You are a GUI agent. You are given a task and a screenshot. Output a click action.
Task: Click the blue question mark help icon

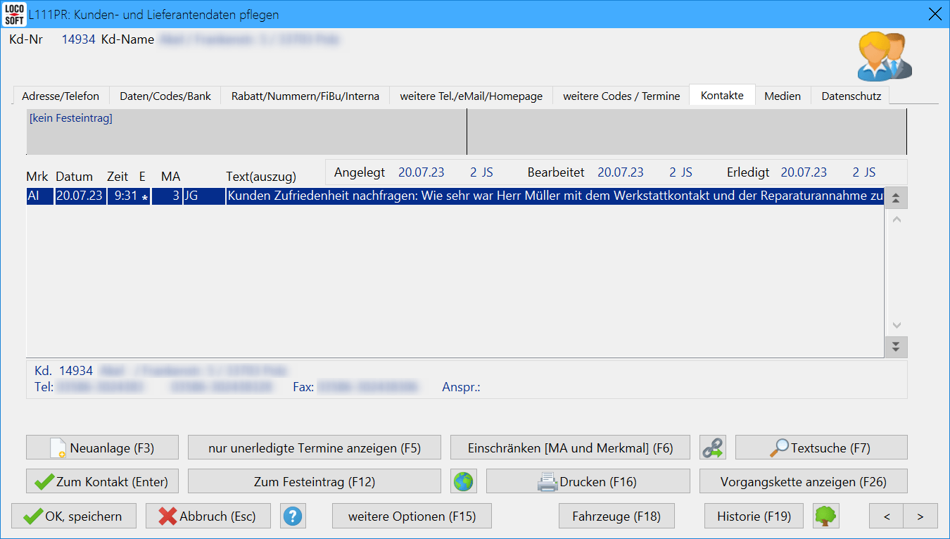[293, 516]
